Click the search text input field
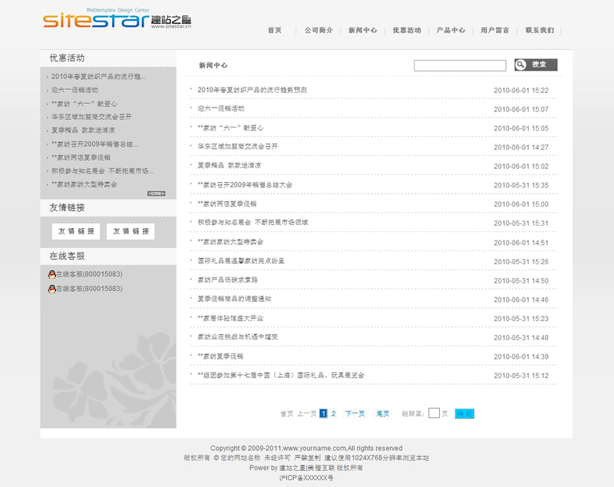 460,66
